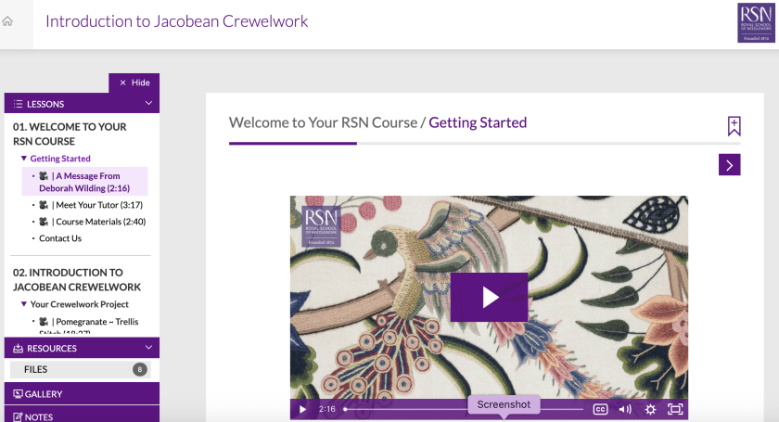
Task: Go to next lesson with arrow button
Action: click(x=729, y=165)
